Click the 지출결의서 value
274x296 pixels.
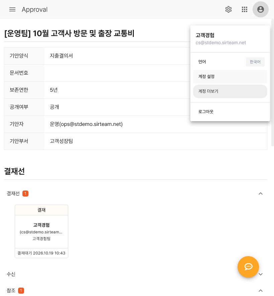61,56
